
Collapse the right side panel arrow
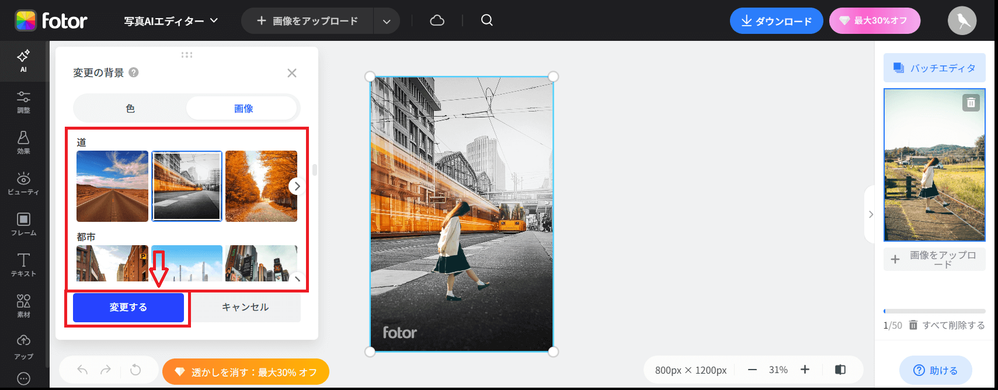click(870, 214)
